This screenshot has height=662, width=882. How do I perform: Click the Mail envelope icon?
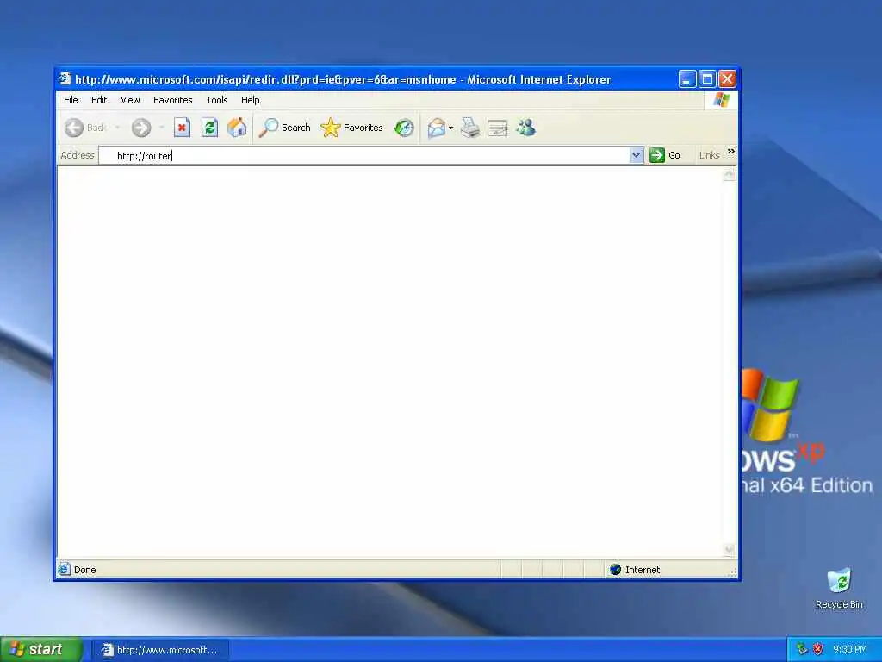(437, 128)
